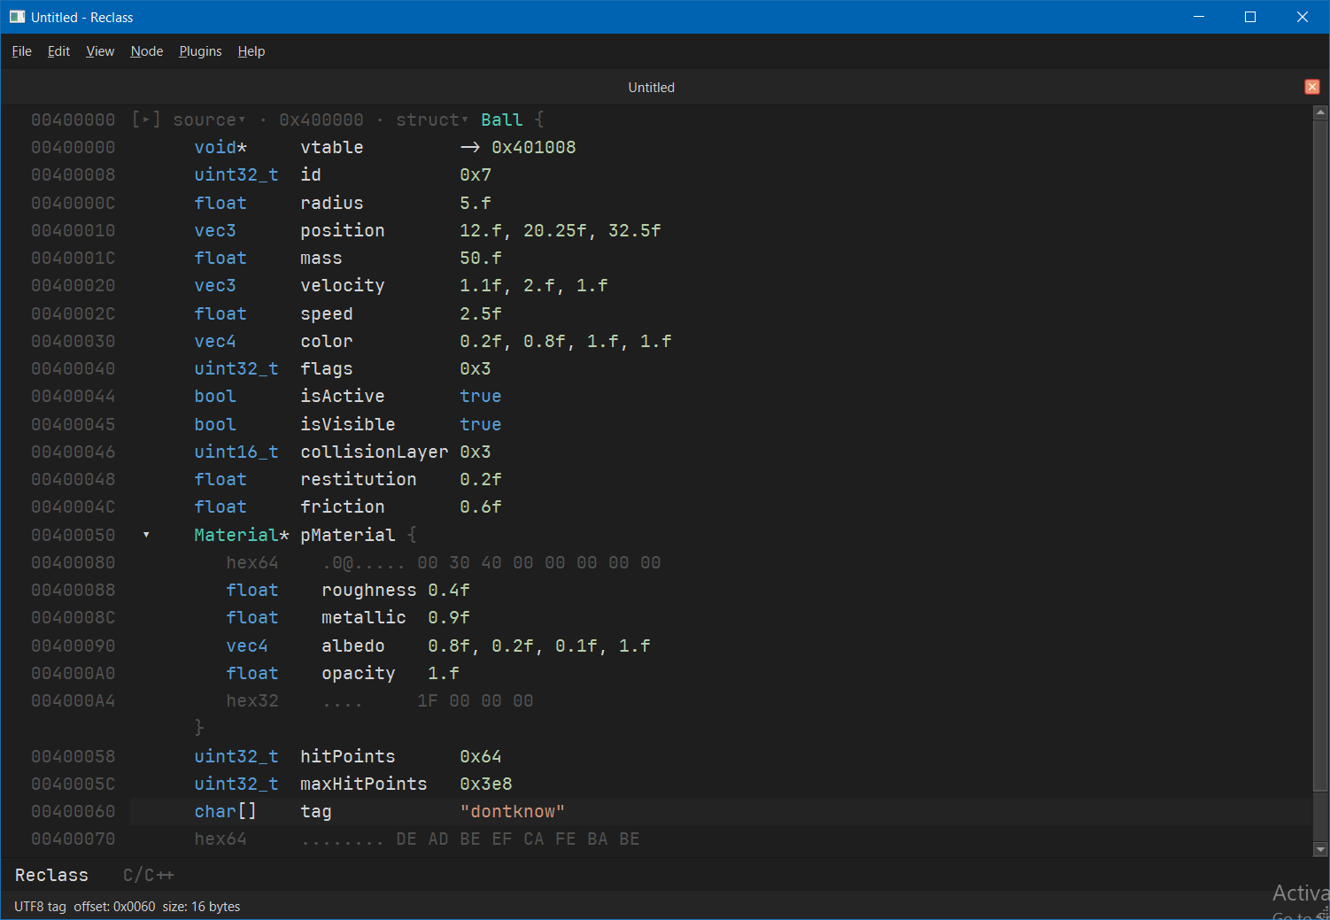Click the vertical scrollbar thumb
Image resolution: width=1330 pixels, height=920 pixels.
(1320, 456)
